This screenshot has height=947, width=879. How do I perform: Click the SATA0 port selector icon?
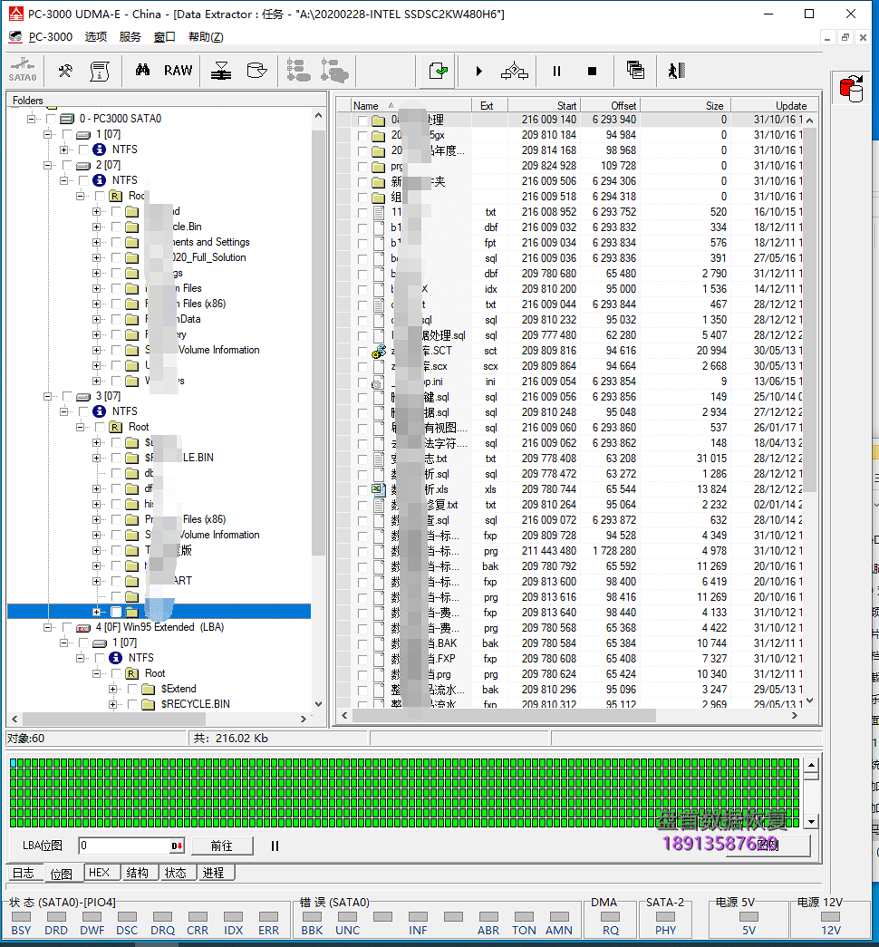23,70
